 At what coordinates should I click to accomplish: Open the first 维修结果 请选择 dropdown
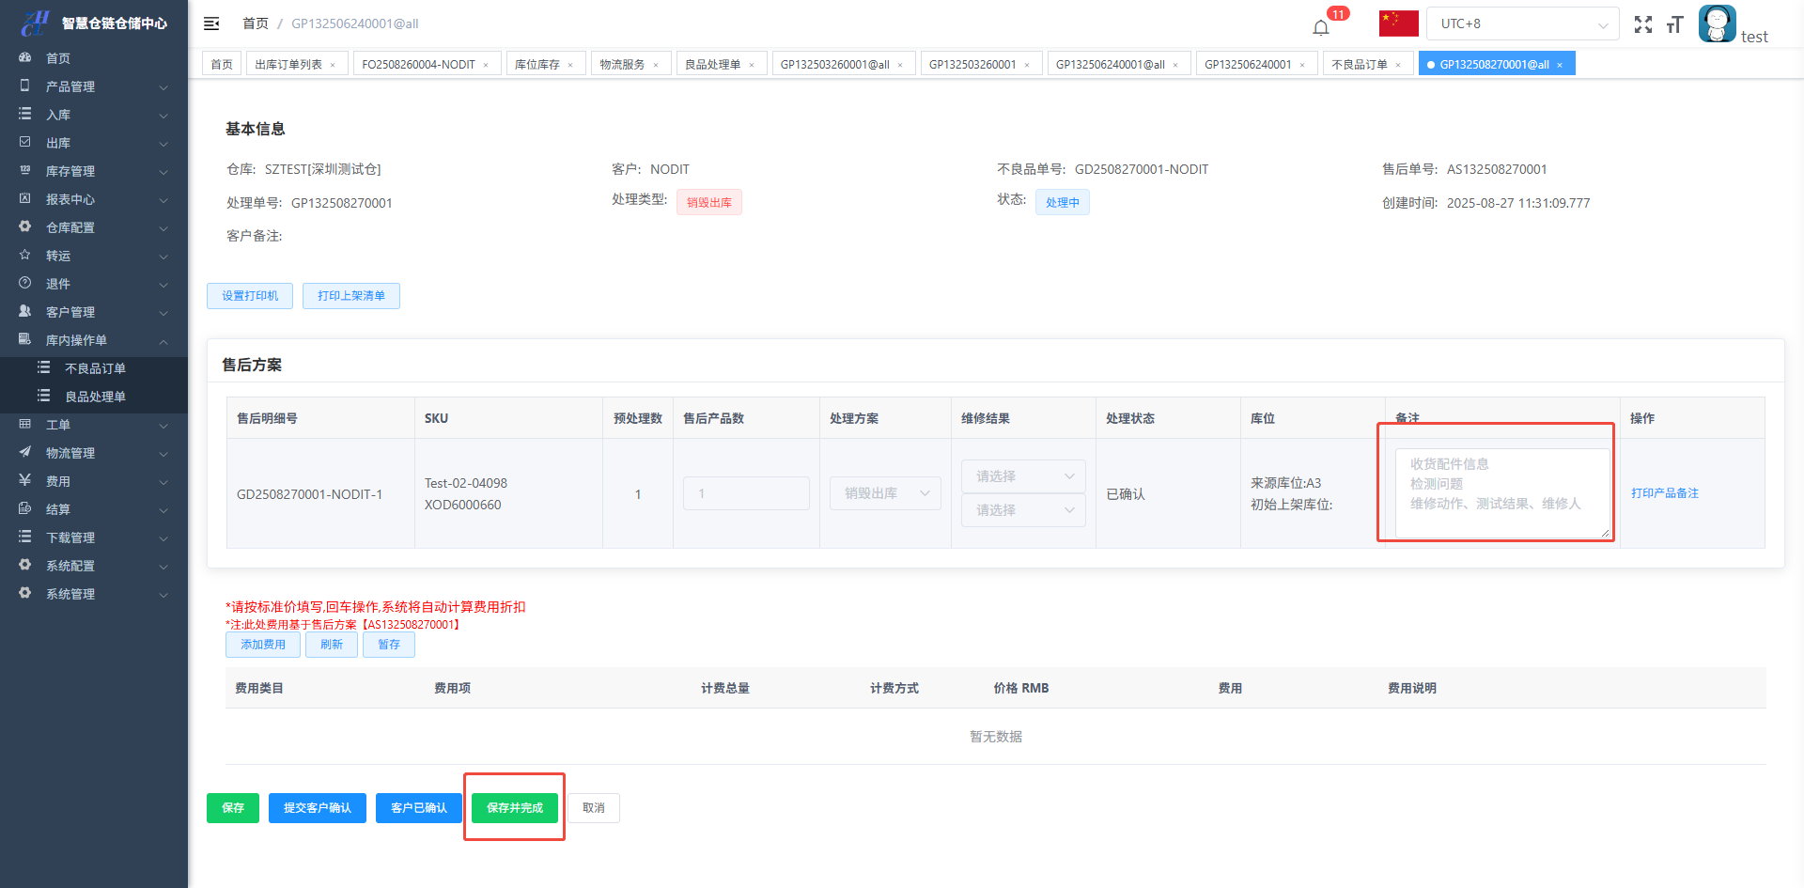point(1023,476)
